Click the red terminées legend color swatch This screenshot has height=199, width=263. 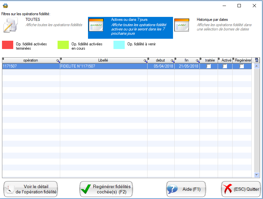(8, 45)
